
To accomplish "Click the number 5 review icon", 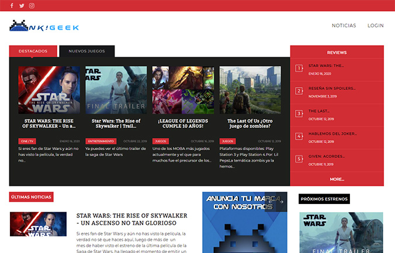I will 299,159.
